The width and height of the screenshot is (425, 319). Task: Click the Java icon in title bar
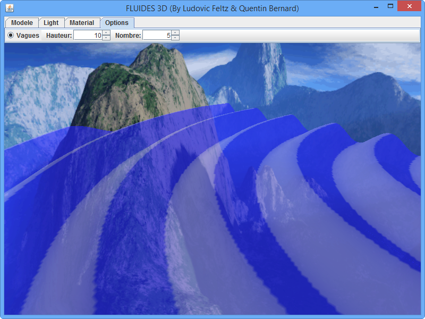click(x=10, y=8)
